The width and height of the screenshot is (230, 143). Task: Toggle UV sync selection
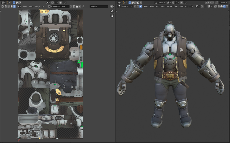(x=3, y=6)
